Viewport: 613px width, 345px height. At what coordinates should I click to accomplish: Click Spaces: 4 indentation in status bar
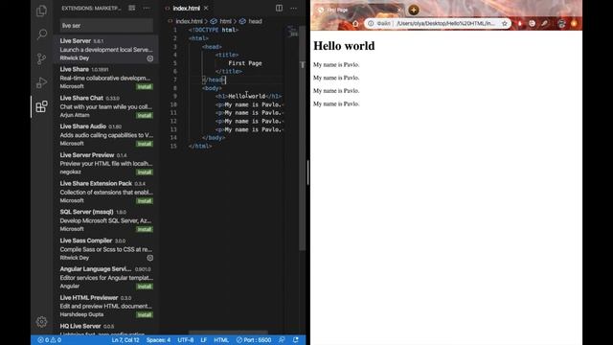coord(158,340)
